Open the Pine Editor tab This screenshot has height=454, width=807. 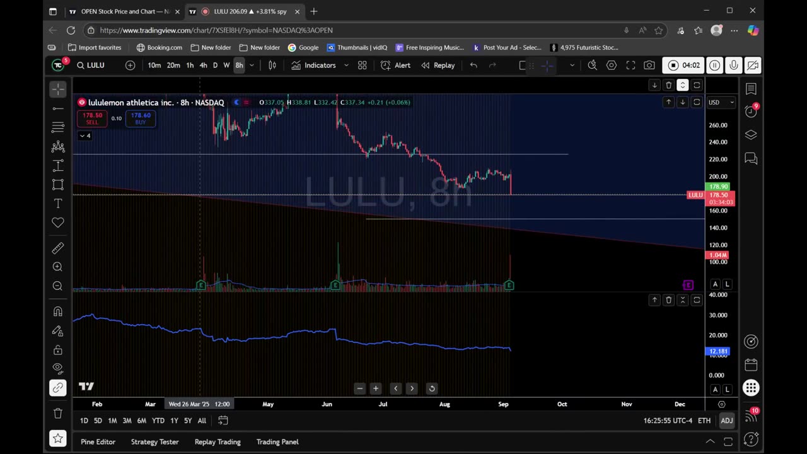[x=98, y=442]
